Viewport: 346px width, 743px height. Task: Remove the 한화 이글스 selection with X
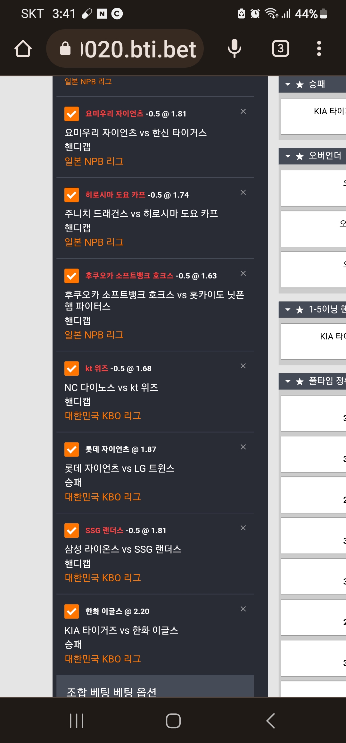[243, 609]
